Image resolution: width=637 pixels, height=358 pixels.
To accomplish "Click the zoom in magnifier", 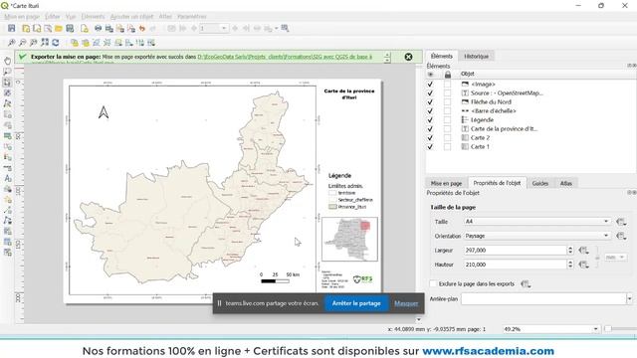I will [12, 43].
